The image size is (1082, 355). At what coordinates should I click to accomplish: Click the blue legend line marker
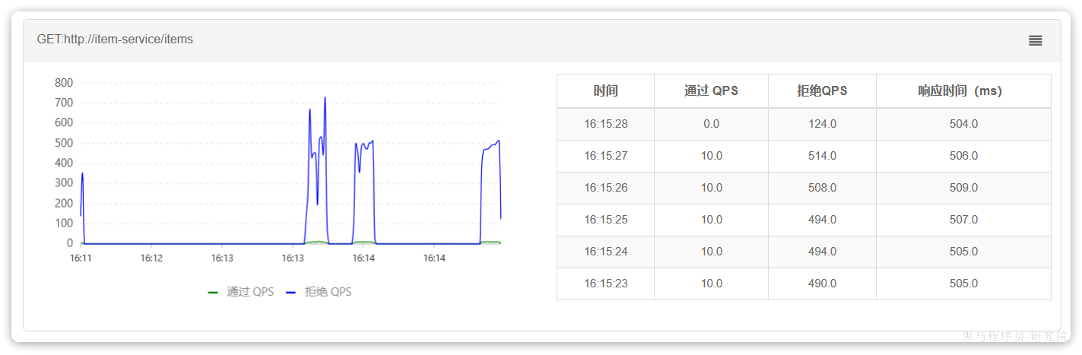pos(291,292)
